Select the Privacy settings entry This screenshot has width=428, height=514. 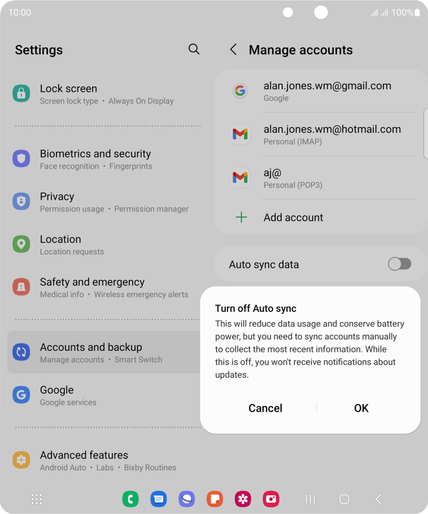(107, 202)
